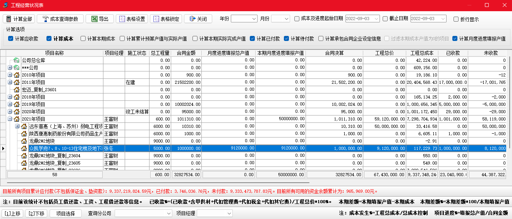
Task: Click the [1]上移 button
Action: click(13, 213)
